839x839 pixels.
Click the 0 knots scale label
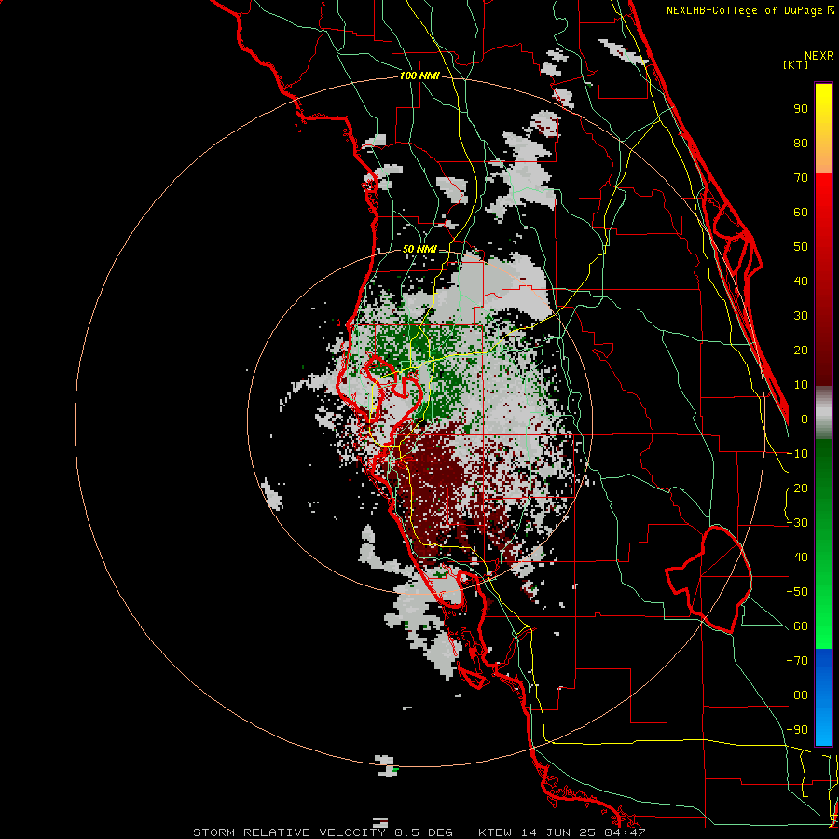point(805,419)
